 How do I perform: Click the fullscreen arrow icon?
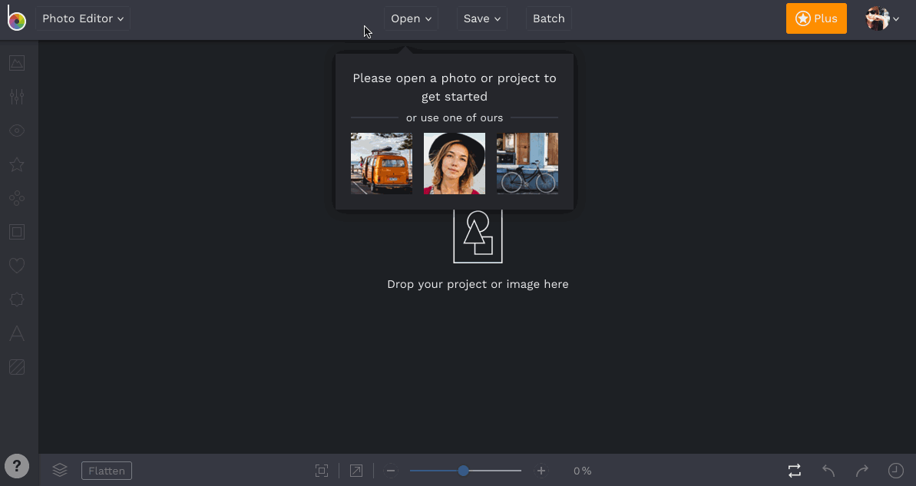[x=355, y=471]
